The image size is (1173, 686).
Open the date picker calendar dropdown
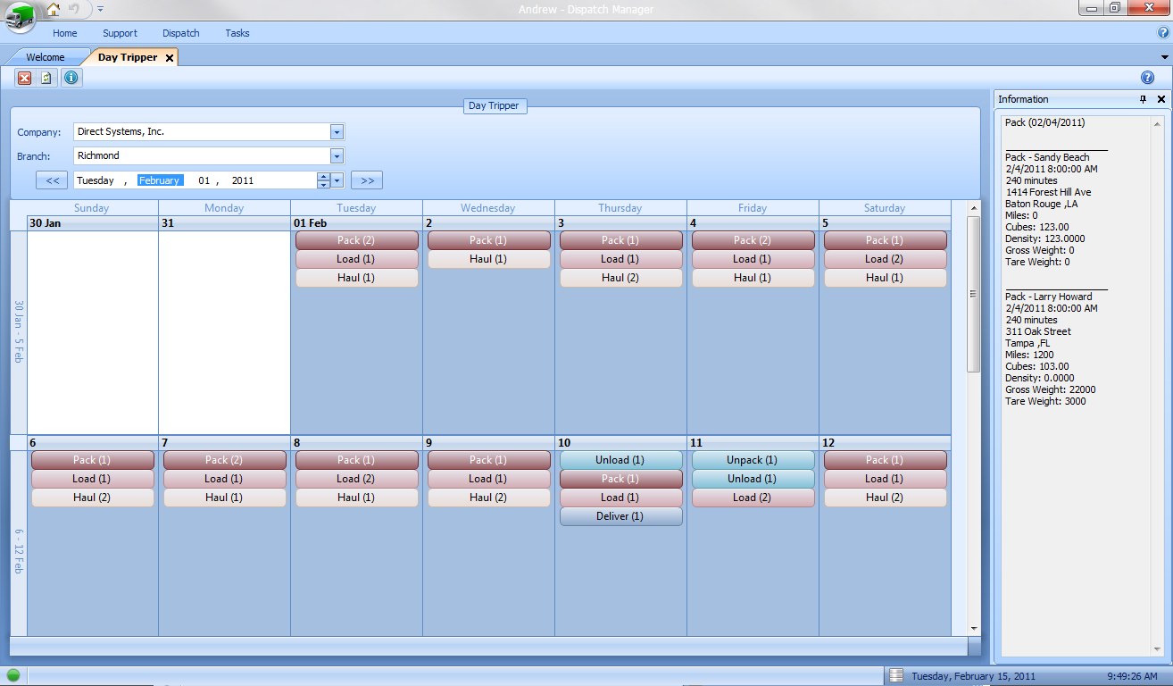pos(337,180)
